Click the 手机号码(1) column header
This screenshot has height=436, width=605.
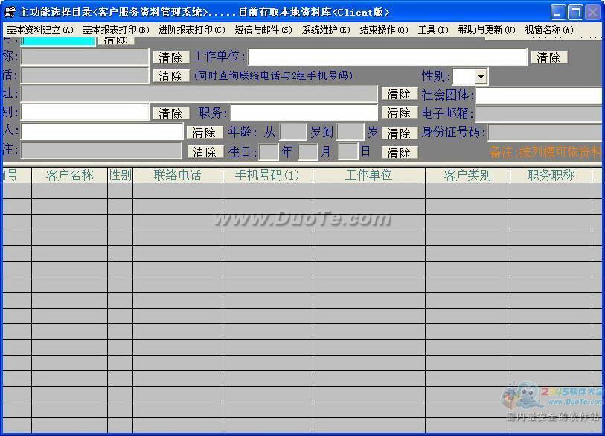pyautogui.click(x=267, y=175)
